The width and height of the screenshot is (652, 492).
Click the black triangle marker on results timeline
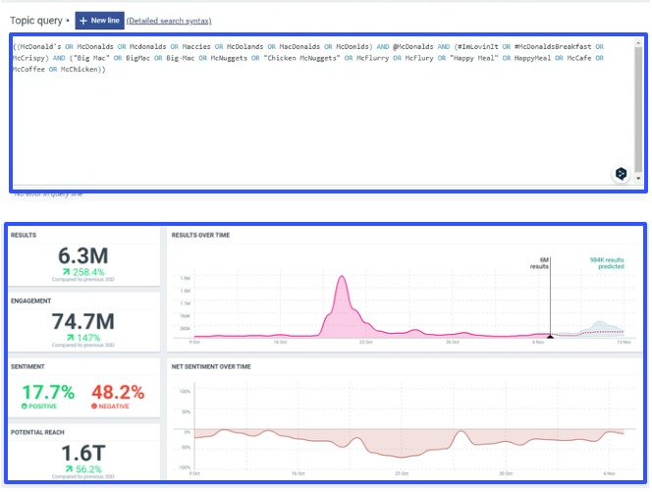(x=549, y=336)
